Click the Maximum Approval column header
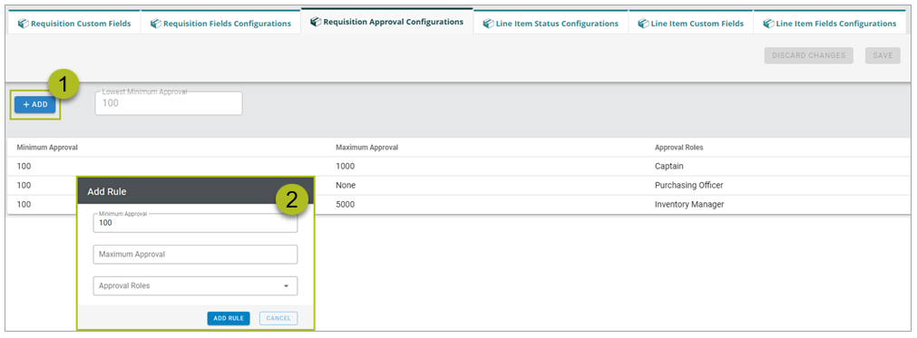This screenshot has height=338, width=917. pyautogui.click(x=366, y=147)
